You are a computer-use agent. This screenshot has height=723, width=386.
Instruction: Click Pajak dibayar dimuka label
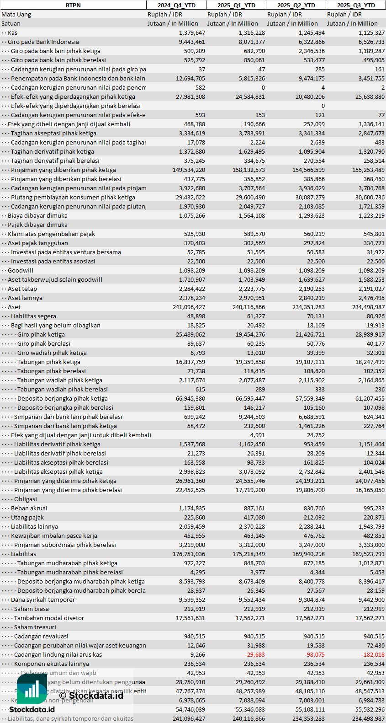click(x=37, y=225)
